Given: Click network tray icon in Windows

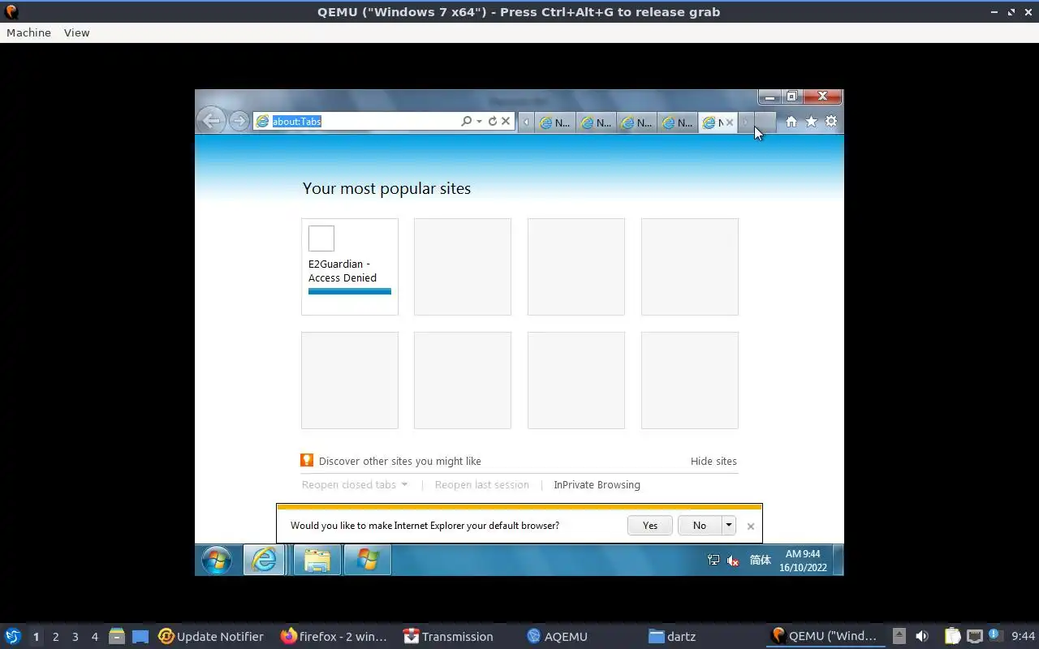Looking at the screenshot, I should coord(714,560).
